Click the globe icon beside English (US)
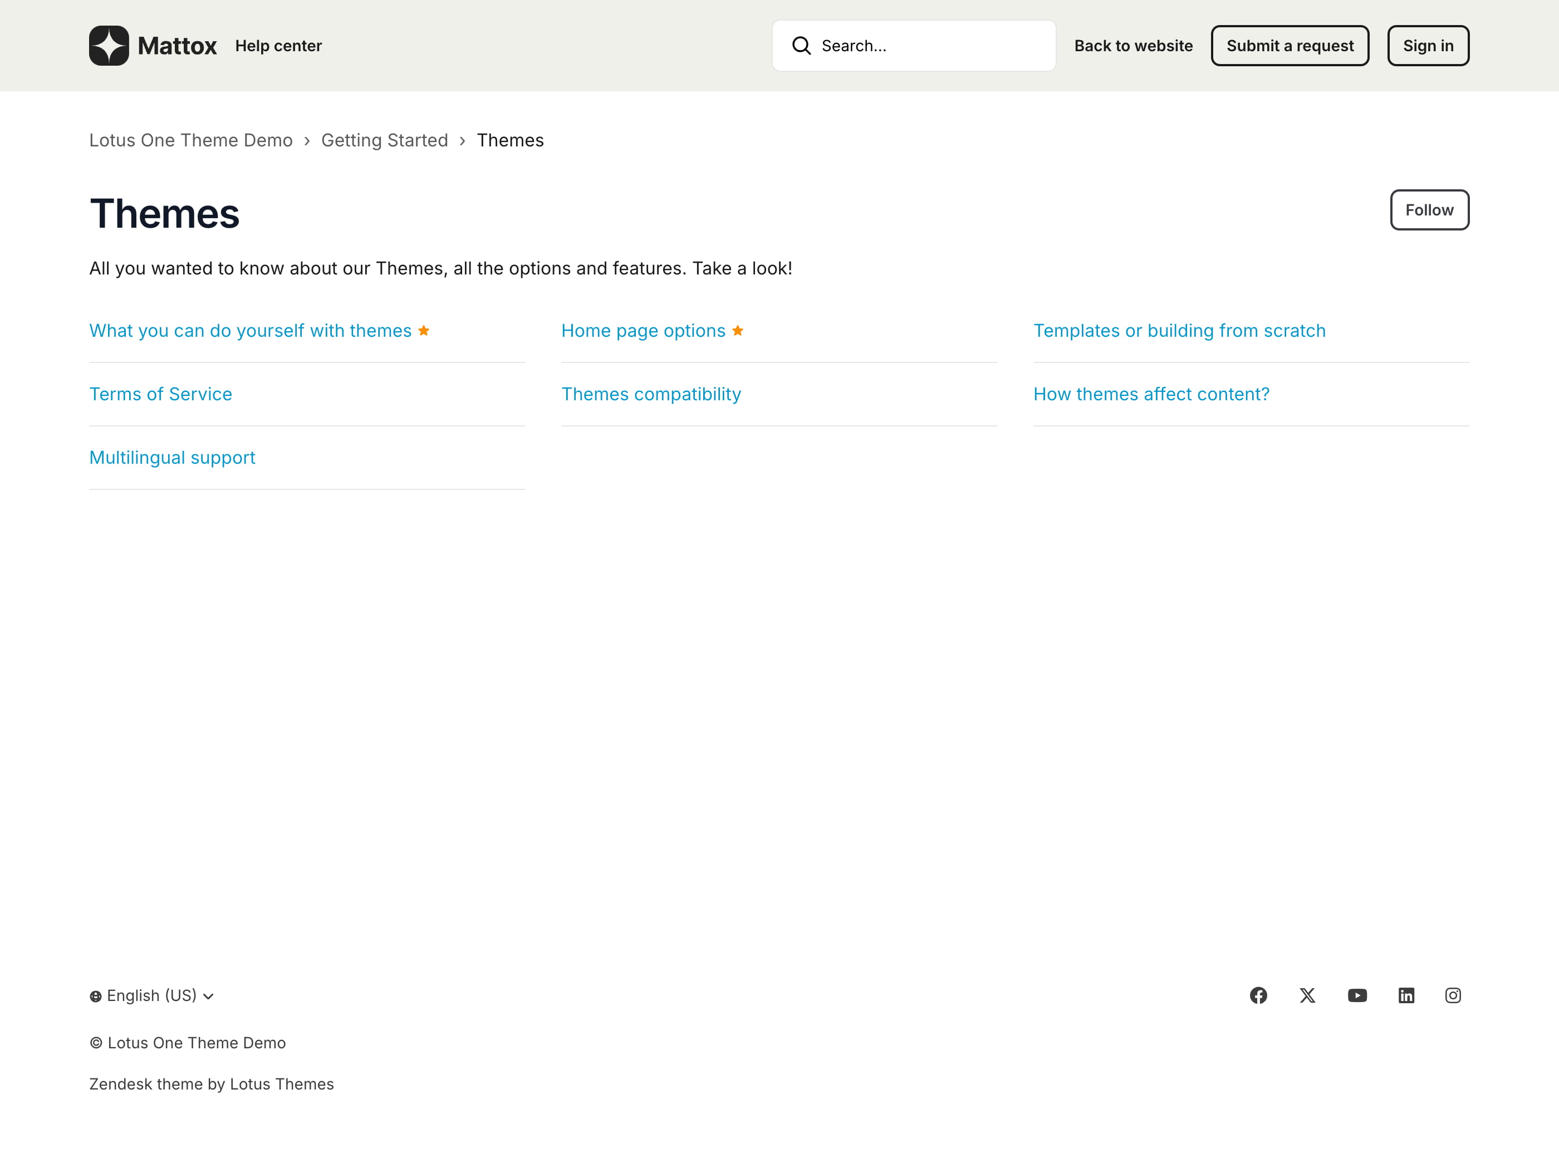The width and height of the screenshot is (1559, 1158). tap(95, 996)
